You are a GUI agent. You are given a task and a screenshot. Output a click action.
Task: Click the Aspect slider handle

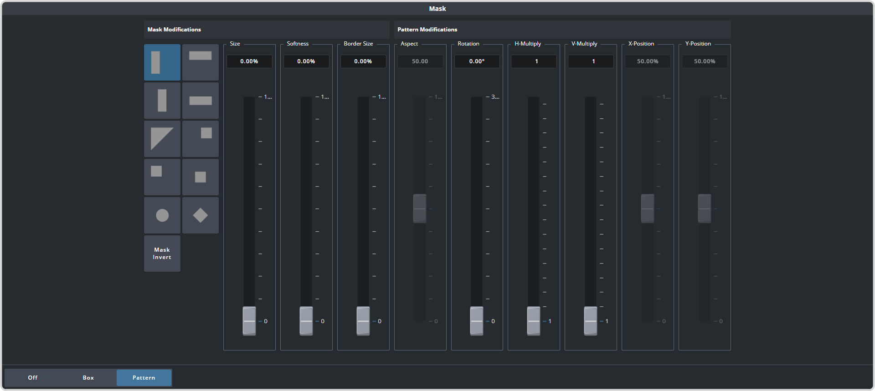tap(420, 208)
